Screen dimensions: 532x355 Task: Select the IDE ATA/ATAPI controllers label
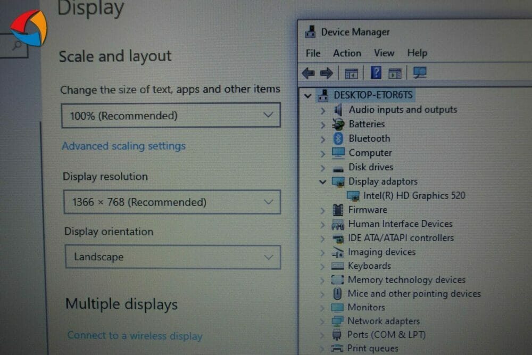click(401, 238)
